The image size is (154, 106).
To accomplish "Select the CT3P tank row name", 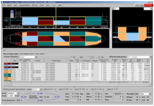I will pos(15,78).
